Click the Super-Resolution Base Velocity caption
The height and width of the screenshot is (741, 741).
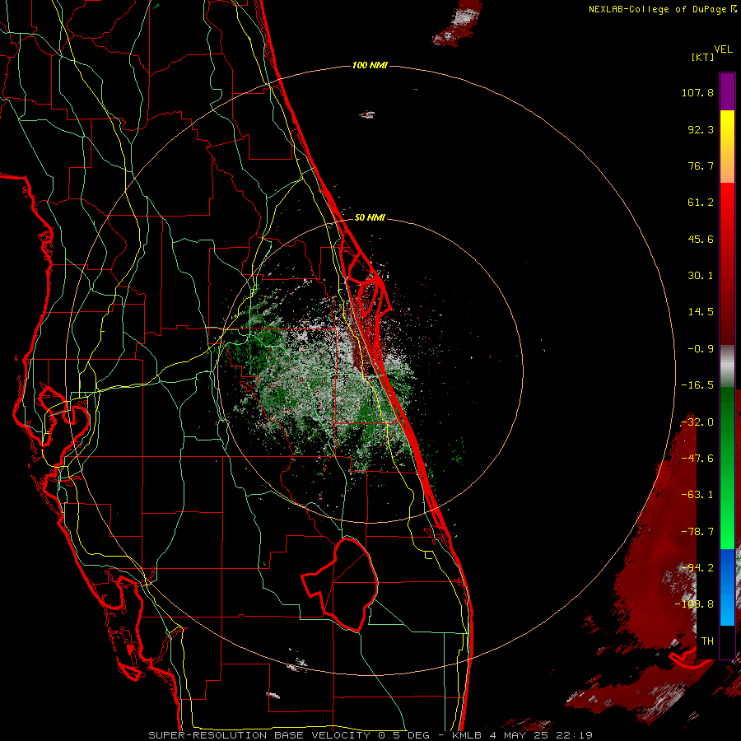(x=370, y=735)
